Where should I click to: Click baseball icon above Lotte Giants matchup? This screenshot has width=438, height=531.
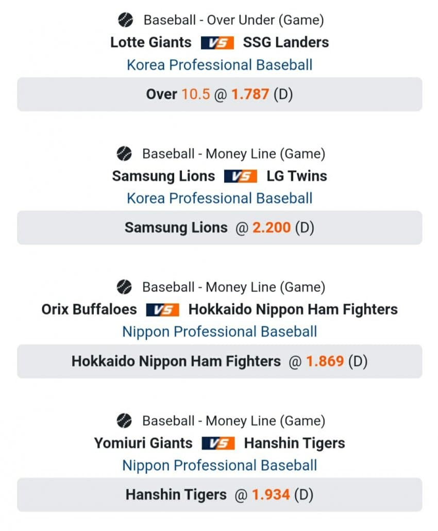pos(125,21)
